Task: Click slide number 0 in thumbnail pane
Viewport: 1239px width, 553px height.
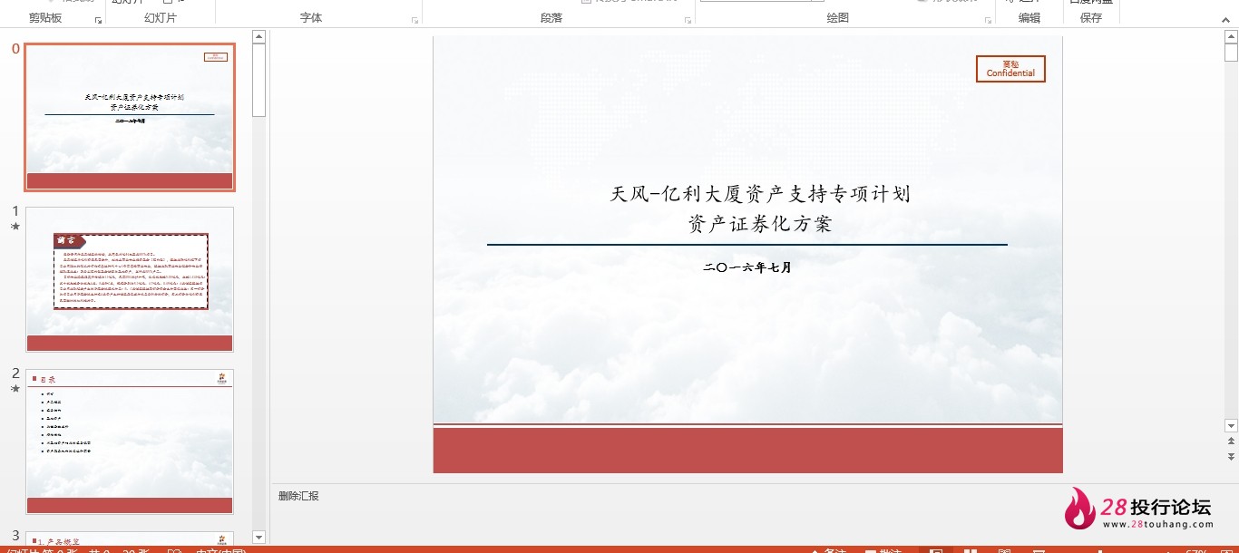Action: (15, 49)
